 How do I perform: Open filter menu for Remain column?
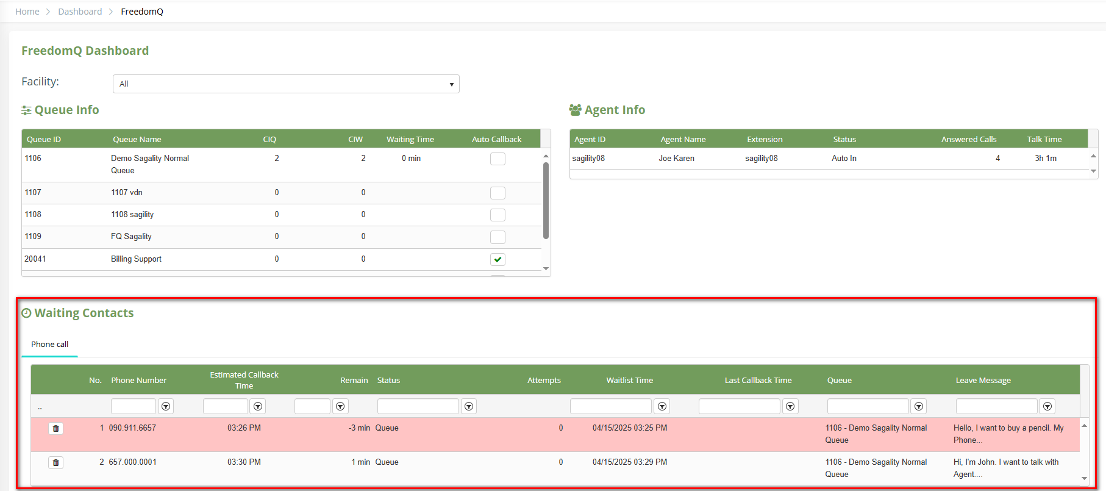(x=340, y=406)
